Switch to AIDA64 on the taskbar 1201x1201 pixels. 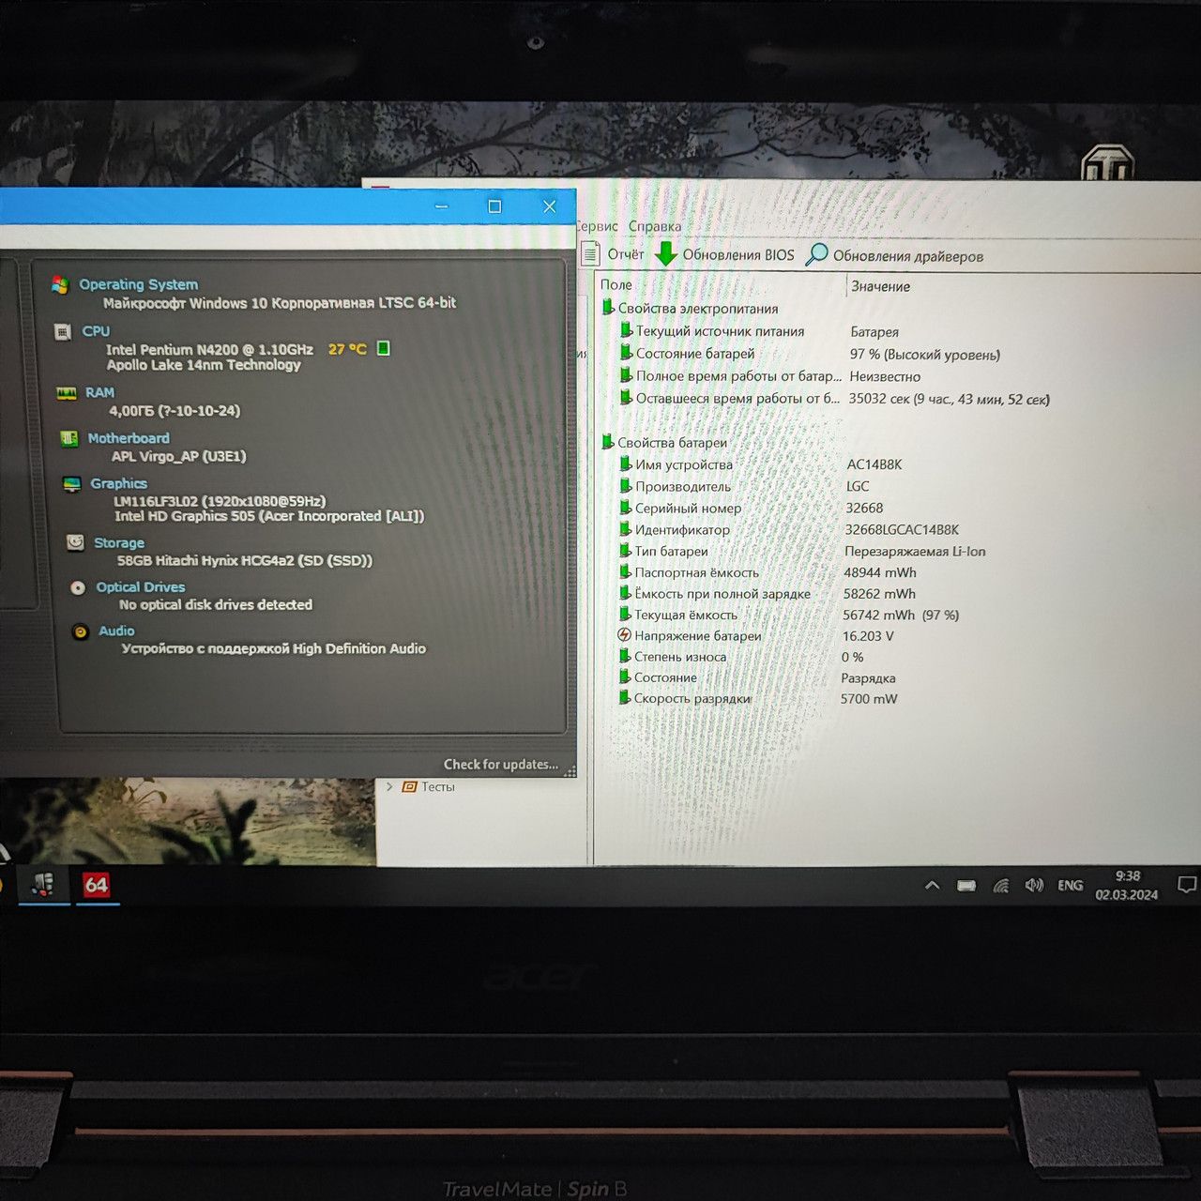pos(97,884)
